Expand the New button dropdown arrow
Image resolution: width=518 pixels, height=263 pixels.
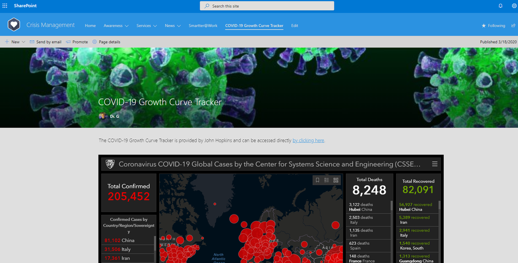(x=23, y=42)
